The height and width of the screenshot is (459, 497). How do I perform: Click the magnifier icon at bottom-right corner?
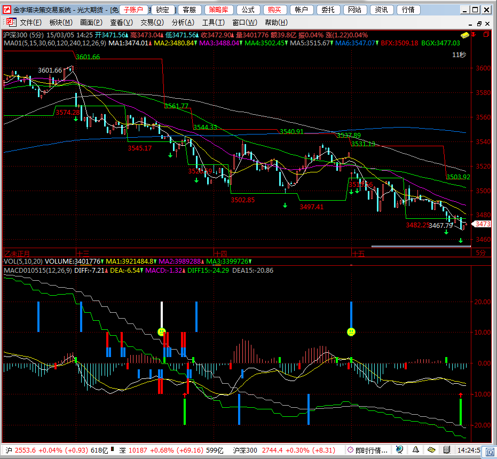[490, 451]
